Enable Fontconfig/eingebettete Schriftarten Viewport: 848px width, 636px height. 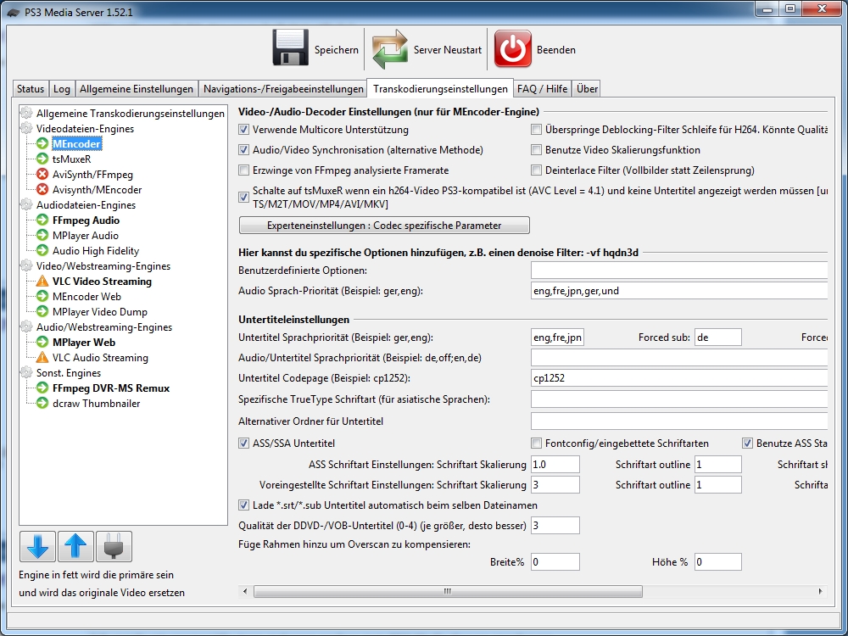coord(536,444)
